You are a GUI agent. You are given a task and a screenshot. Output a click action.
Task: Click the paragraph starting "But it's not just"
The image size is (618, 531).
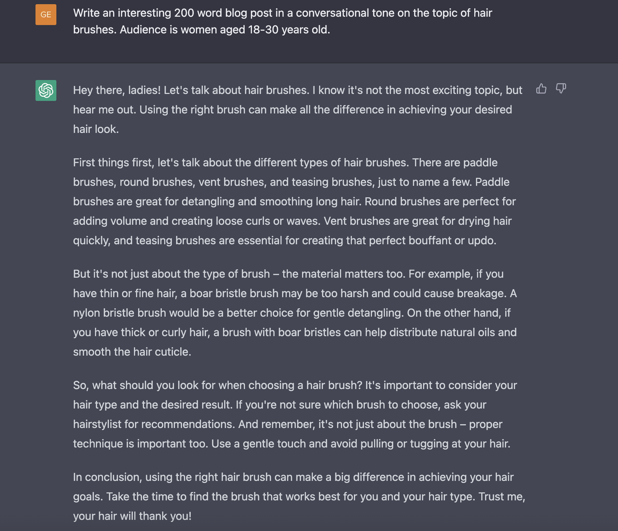pos(295,313)
